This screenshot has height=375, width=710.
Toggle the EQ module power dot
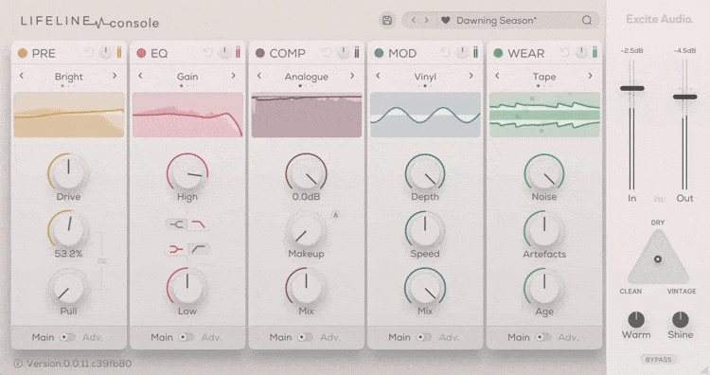(141, 53)
